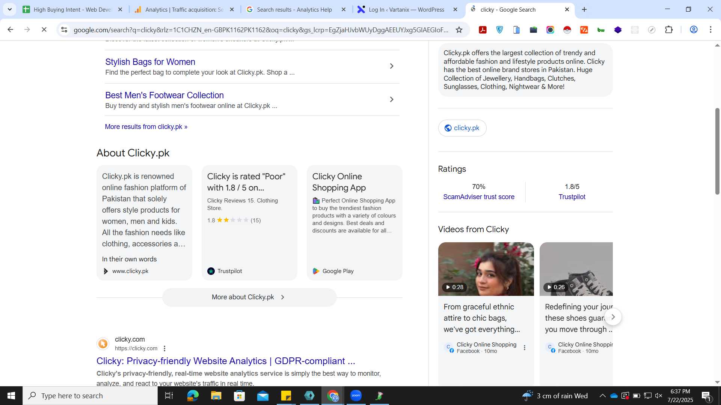
Task: Open Chrome three-dot menu
Action: pos(710,30)
